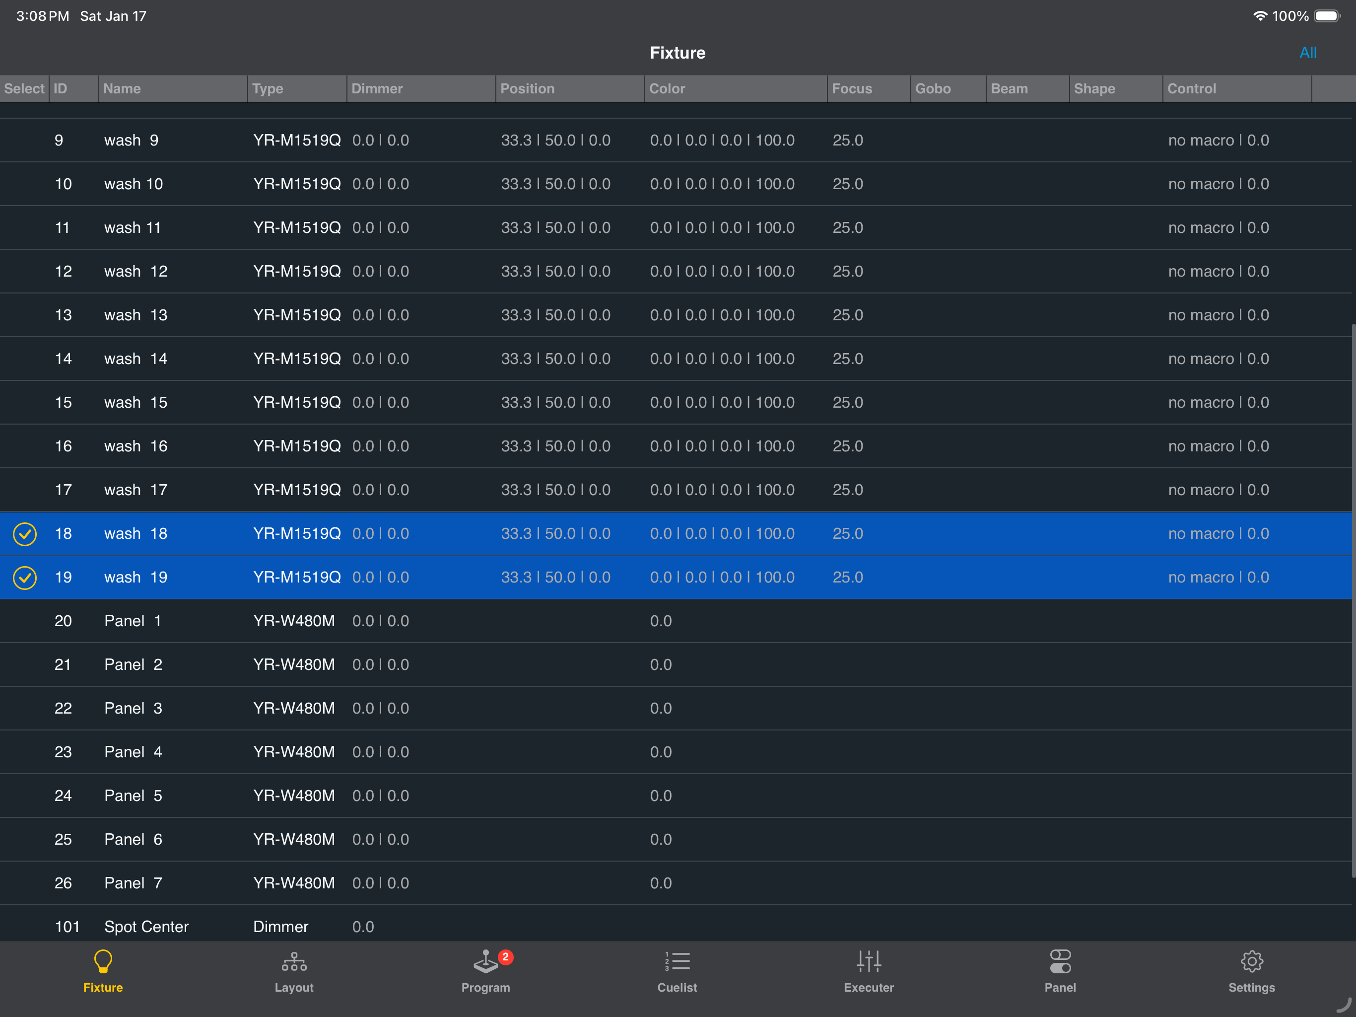The image size is (1356, 1017).
Task: Select the wash 17 name
Action: [136, 490]
